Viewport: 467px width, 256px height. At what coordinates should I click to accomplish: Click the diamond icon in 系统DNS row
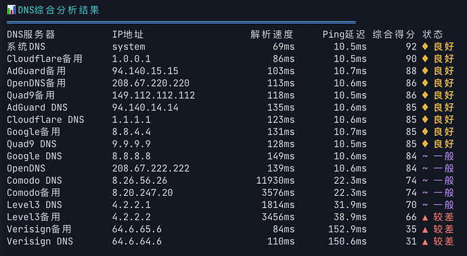(425, 47)
